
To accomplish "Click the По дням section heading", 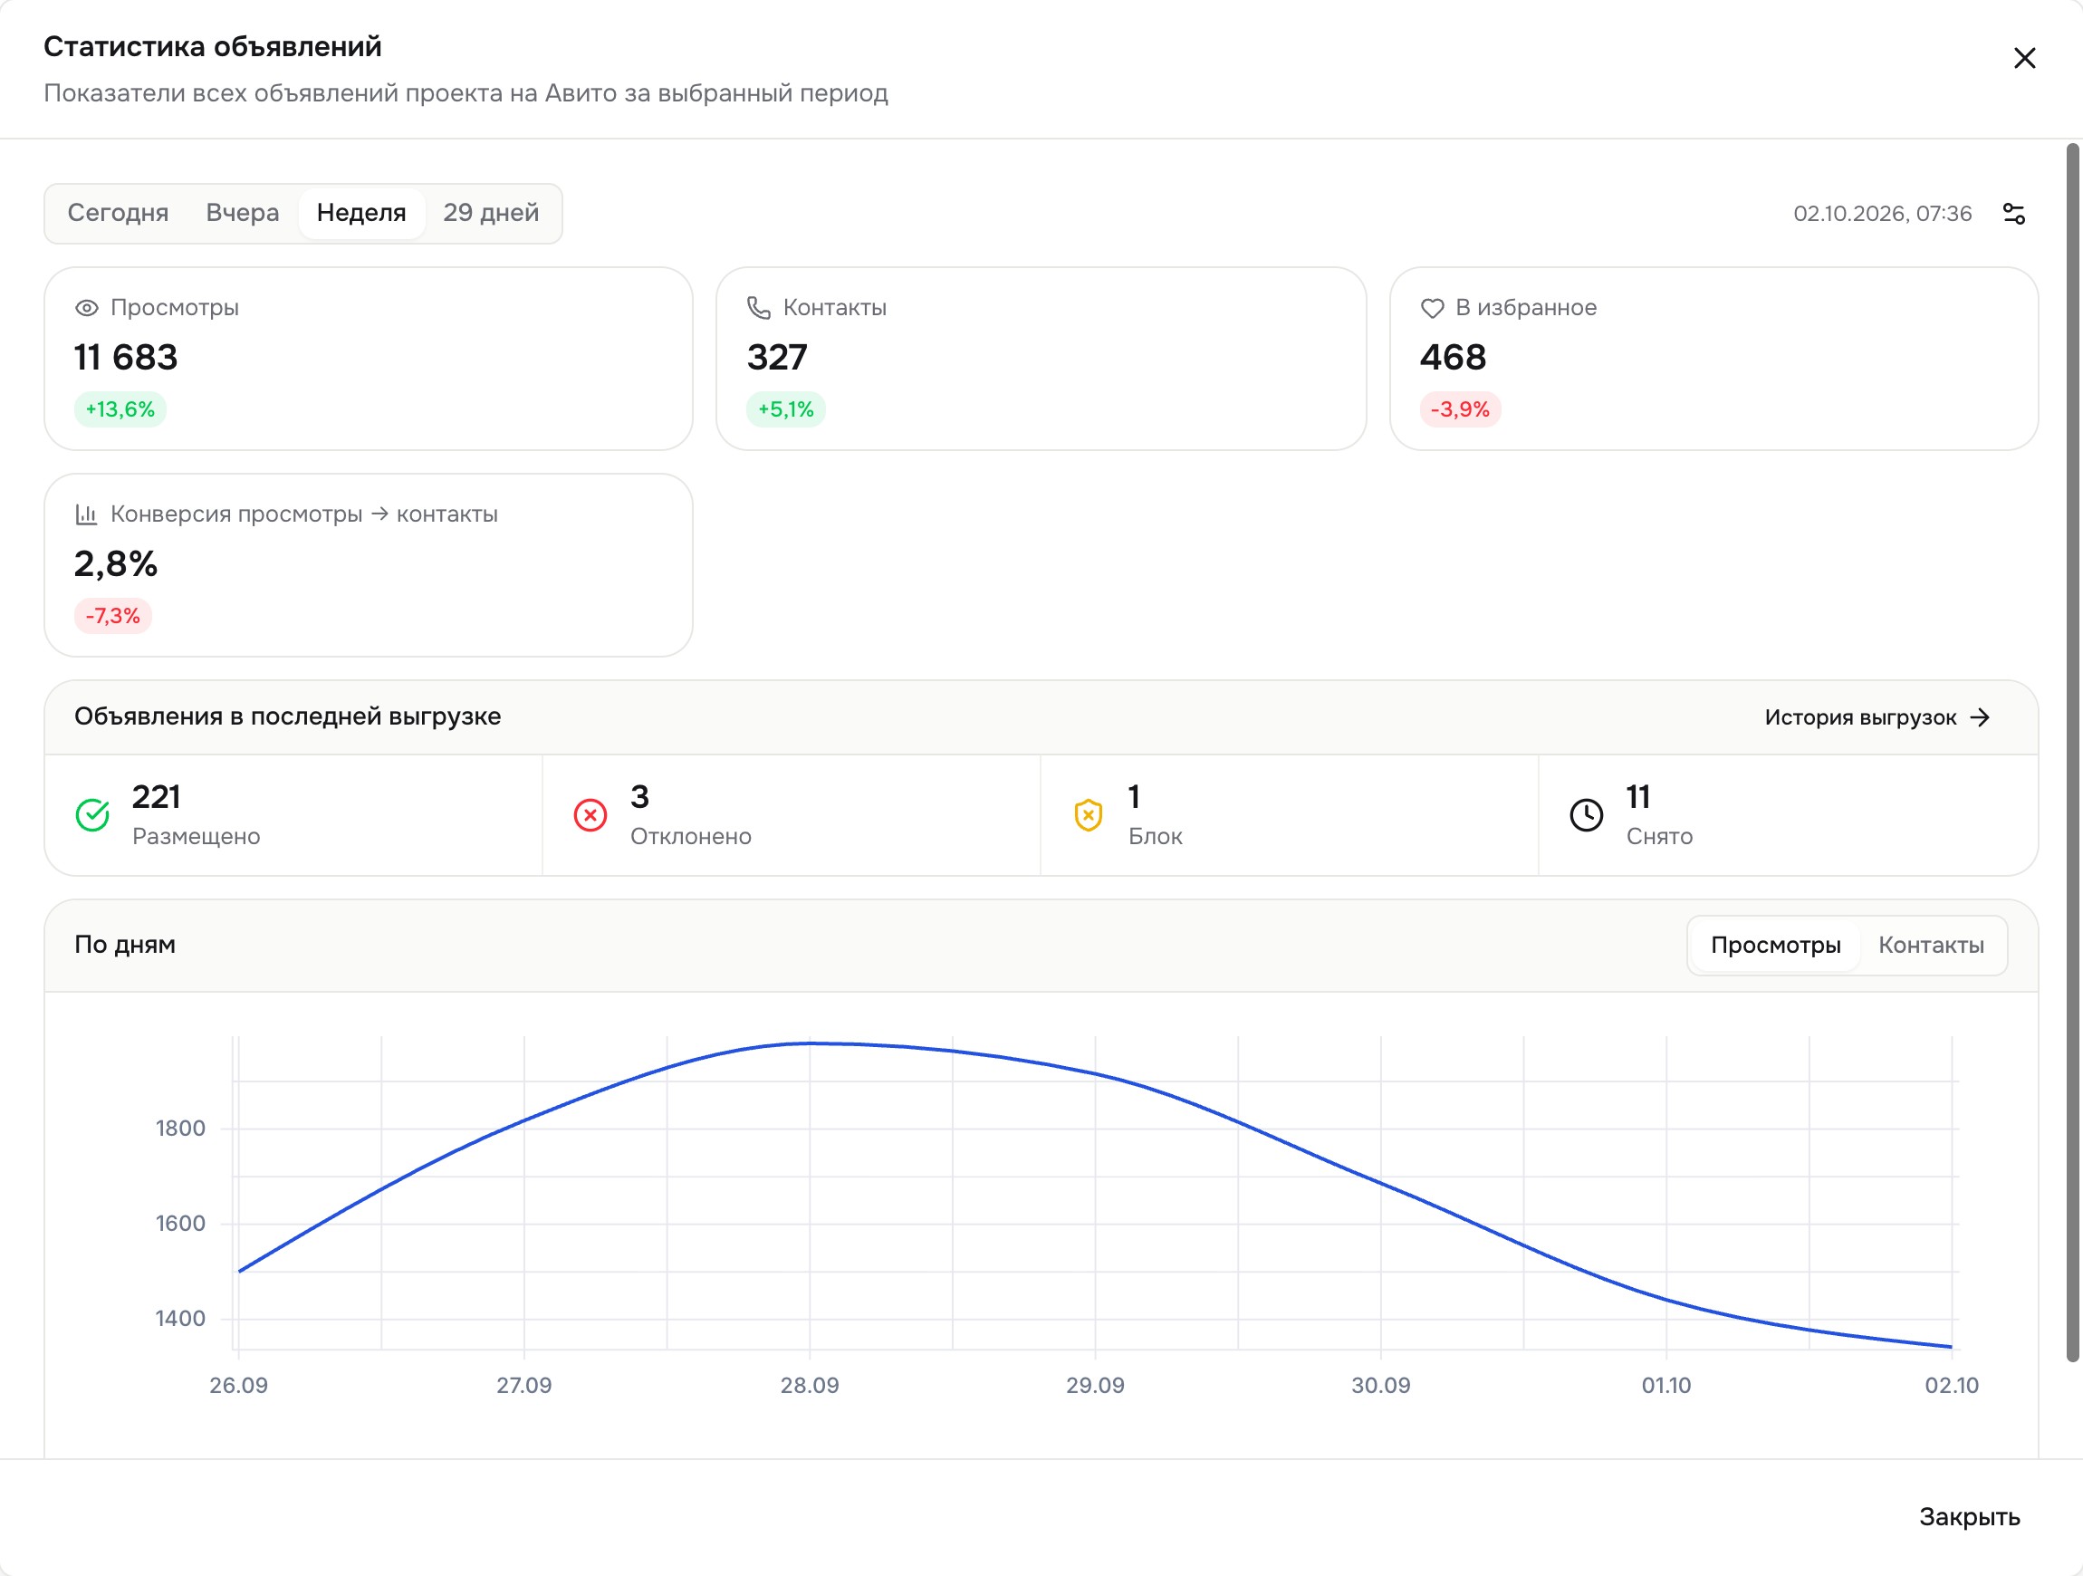I will [125, 945].
